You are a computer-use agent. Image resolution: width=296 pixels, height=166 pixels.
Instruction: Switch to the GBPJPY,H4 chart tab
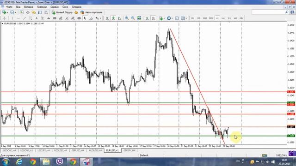click(x=129, y=151)
